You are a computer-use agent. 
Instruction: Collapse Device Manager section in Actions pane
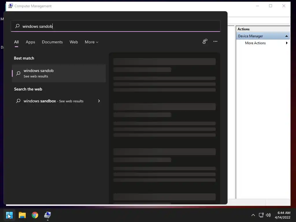coord(286,36)
